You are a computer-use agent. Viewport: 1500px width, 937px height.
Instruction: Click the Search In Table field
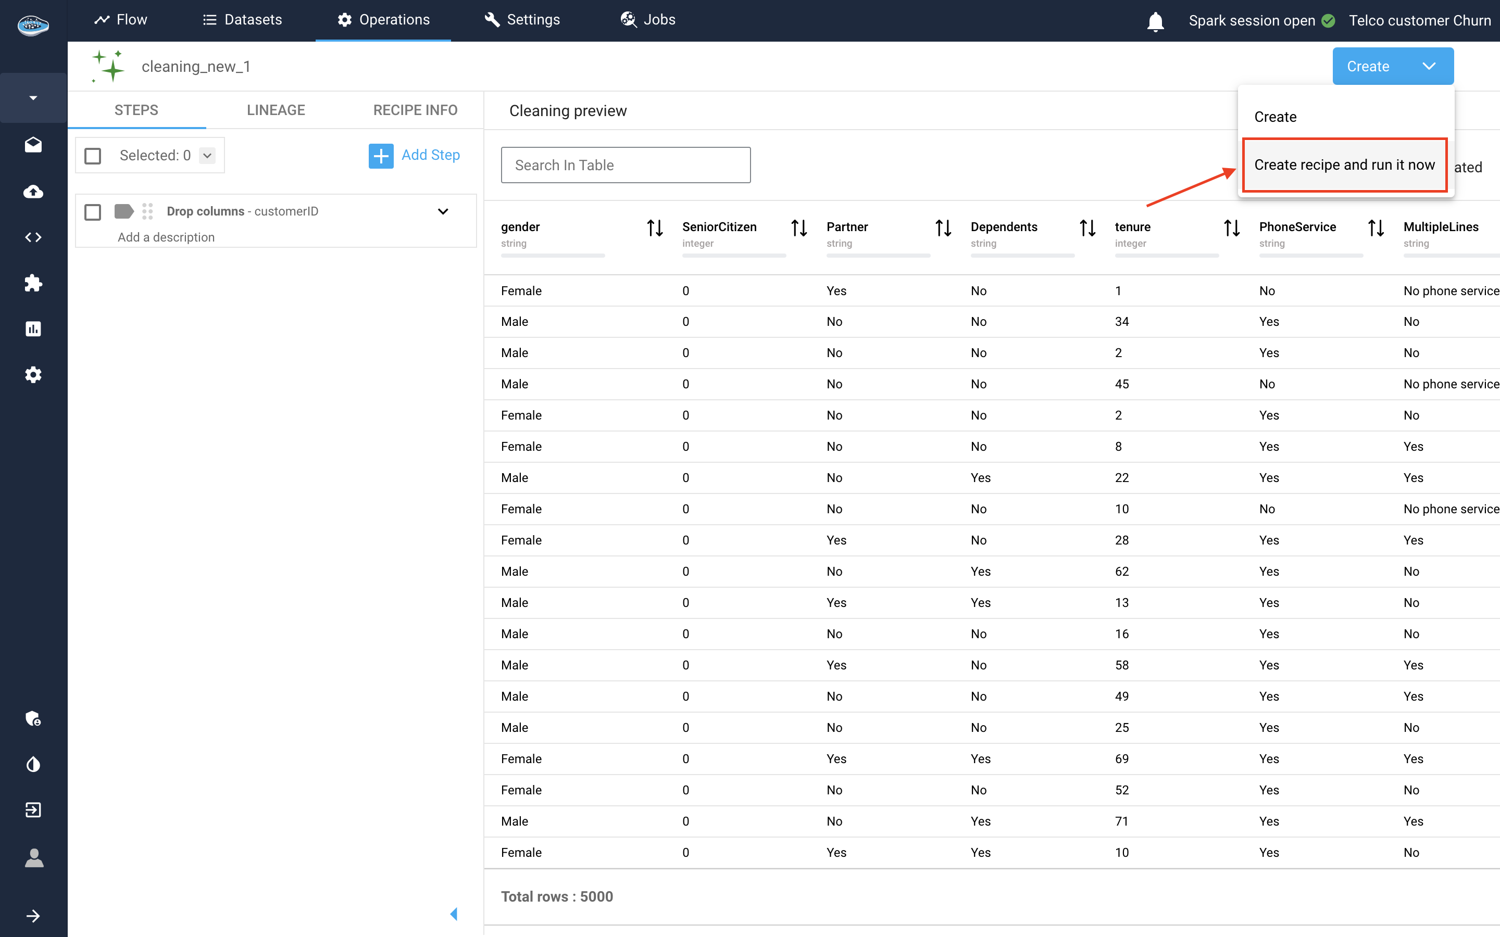coord(625,165)
